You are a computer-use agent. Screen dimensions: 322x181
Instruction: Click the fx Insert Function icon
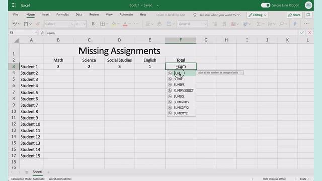click(42, 33)
